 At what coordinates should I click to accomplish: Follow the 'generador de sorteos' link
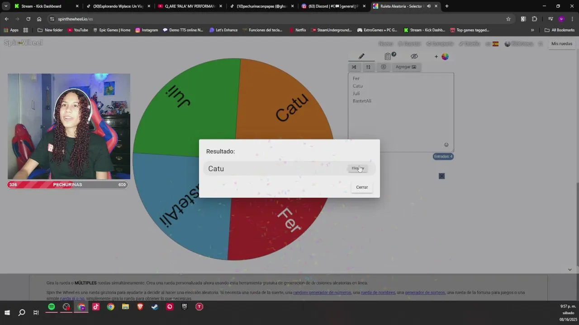[x=425, y=292]
